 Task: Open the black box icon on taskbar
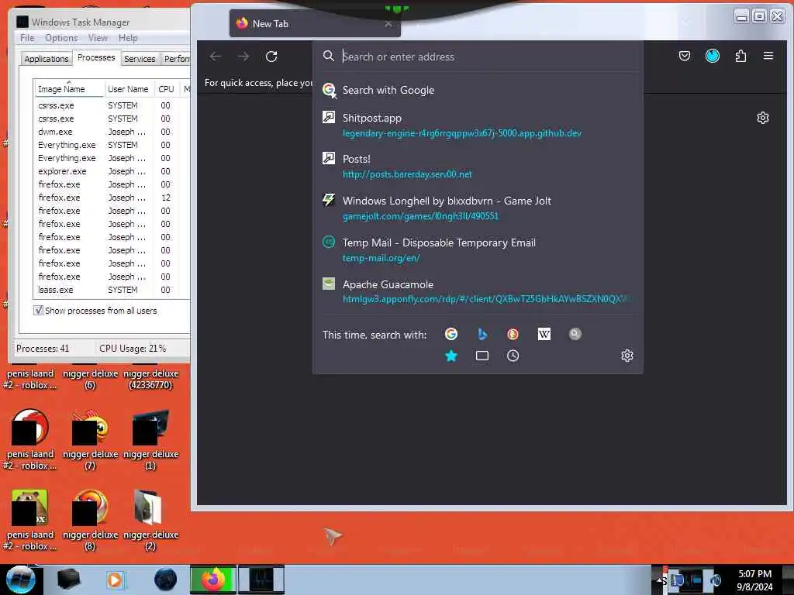click(68, 580)
